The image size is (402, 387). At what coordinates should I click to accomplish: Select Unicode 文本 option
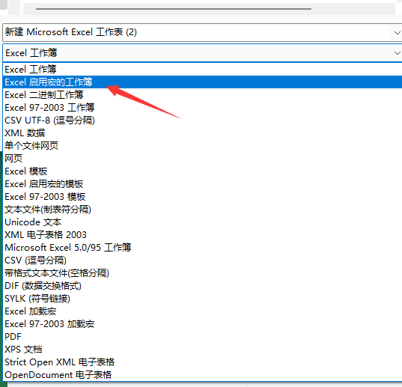tap(203, 222)
